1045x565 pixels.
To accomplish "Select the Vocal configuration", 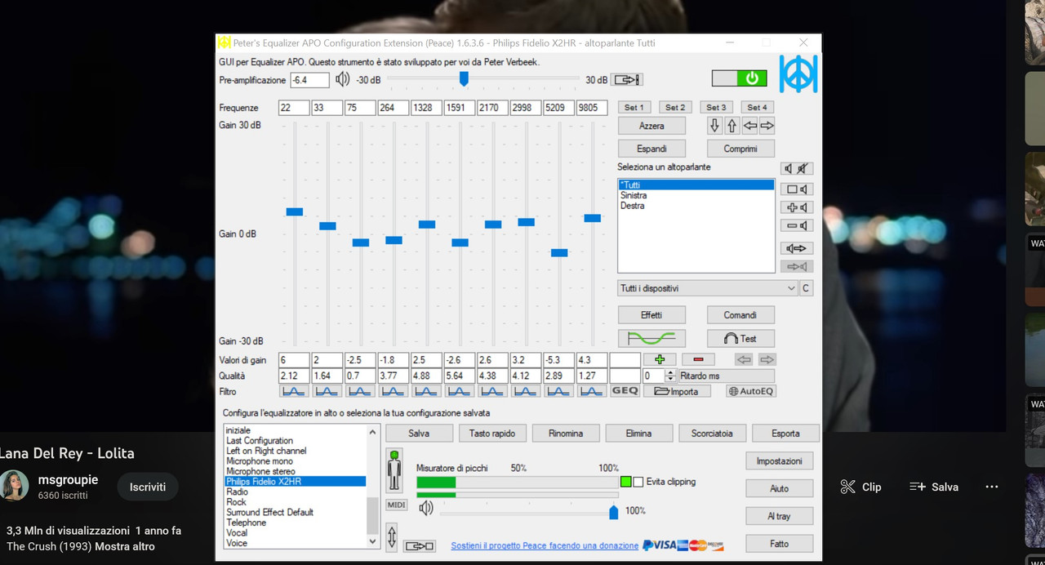I will (x=237, y=532).
